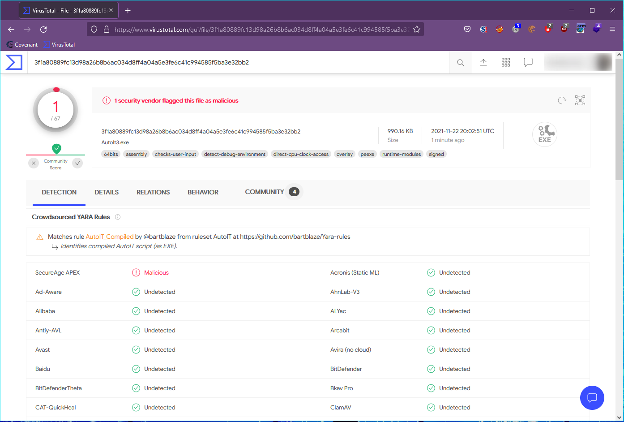
Task: Click the checks-user-input tag
Action: pyautogui.click(x=175, y=154)
